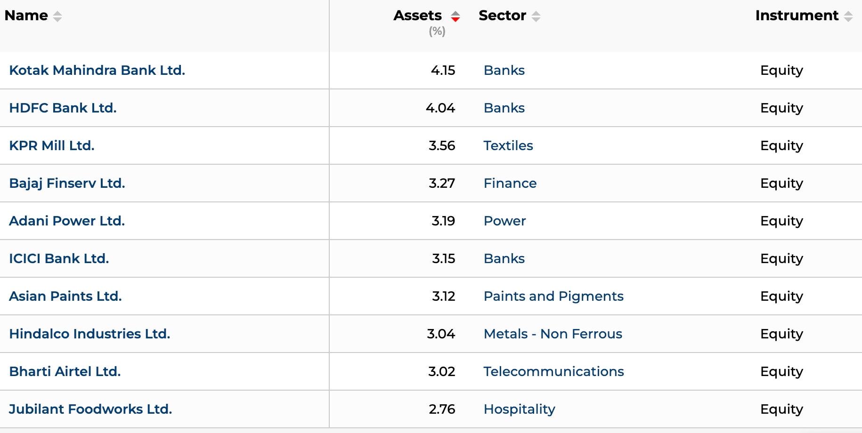View the Metals - Non Ferrous sector
Viewport: 862px width, 433px height.
553,334
